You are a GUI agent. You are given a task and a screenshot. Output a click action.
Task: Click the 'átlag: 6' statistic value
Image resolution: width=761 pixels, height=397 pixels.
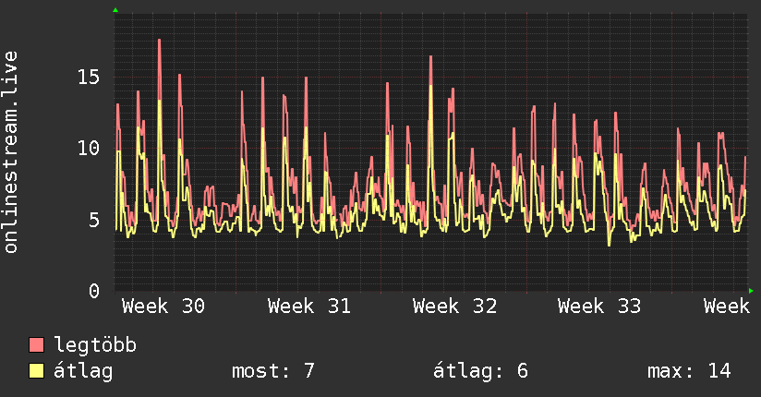(x=480, y=371)
